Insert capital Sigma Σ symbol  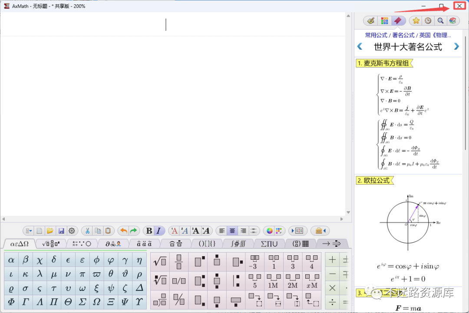[82, 302]
